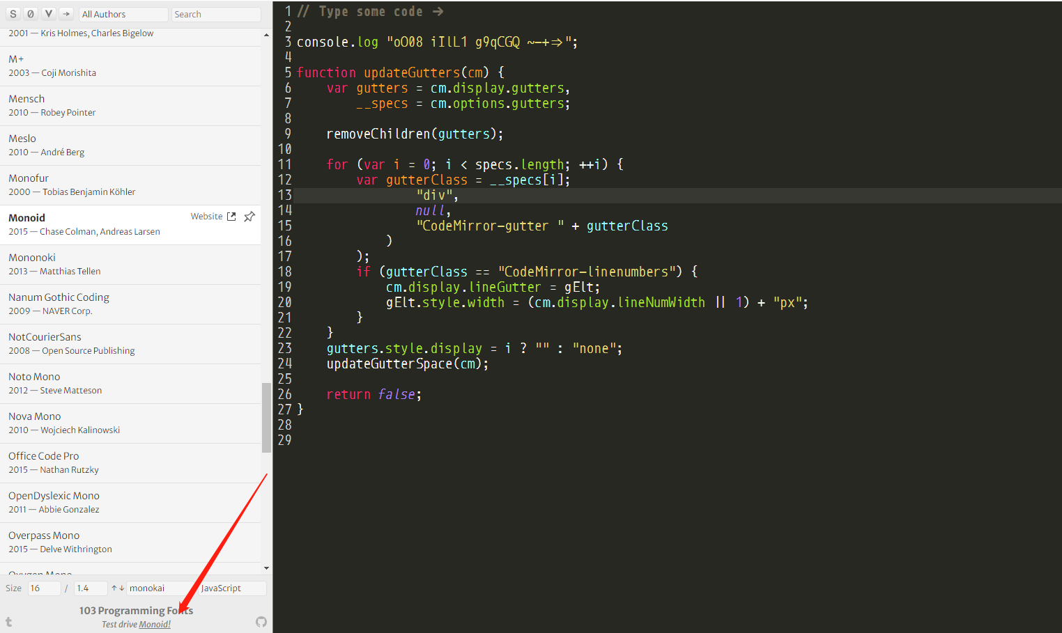Pin the Monoid font
Screen dimensions: 1062x633
point(249,217)
